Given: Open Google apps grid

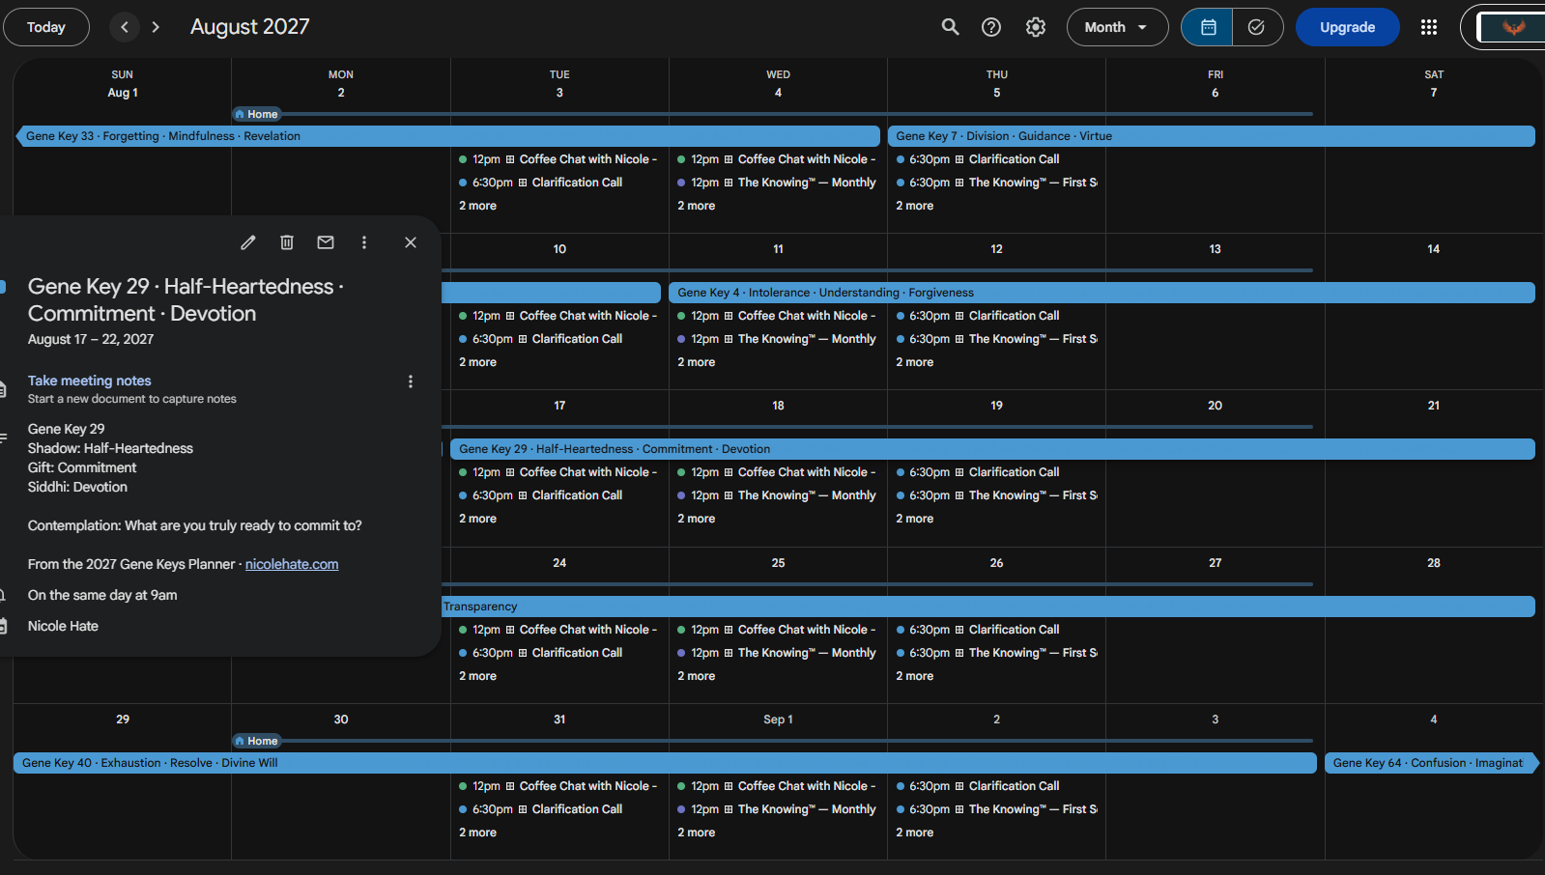Looking at the screenshot, I should (x=1429, y=27).
